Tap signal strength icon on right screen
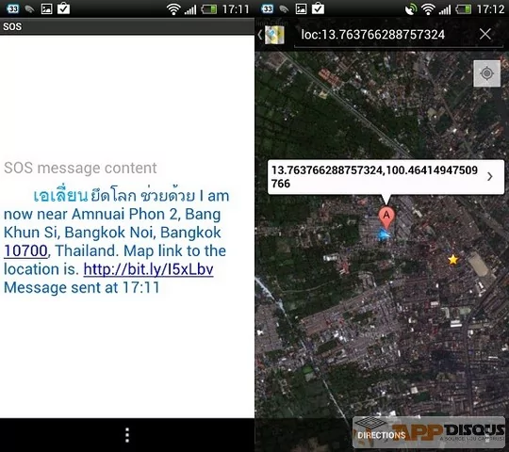Image resolution: width=509 pixels, height=452 pixels. pyautogui.click(x=445, y=9)
